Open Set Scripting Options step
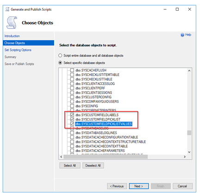The height and width of the screenshot is (196, 204). tap(18, 50)
